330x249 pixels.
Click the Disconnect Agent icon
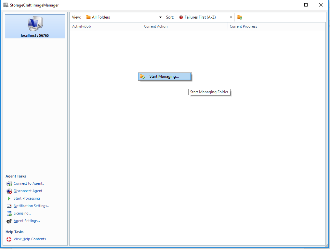coord(9,191)
